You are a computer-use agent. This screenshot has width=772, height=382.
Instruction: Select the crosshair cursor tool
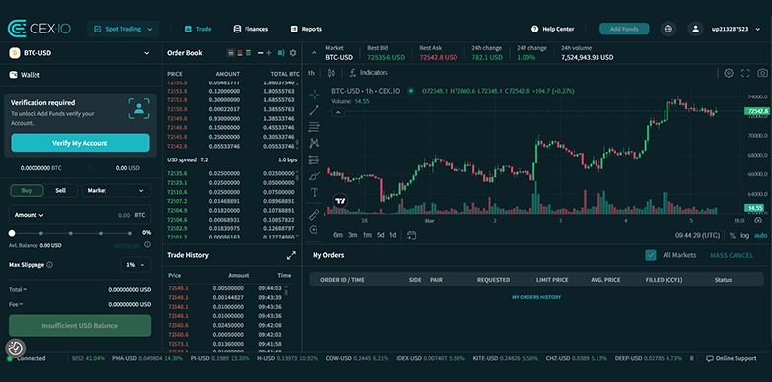click(314, 94)
